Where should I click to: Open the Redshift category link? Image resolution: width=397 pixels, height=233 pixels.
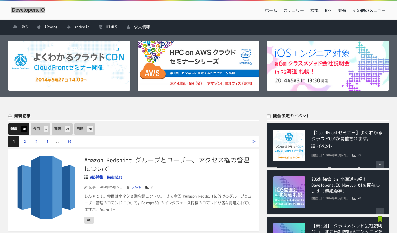(115, 177)
